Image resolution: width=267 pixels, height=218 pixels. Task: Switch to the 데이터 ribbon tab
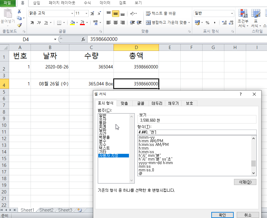pyautogui.click(x=105, y=3)
